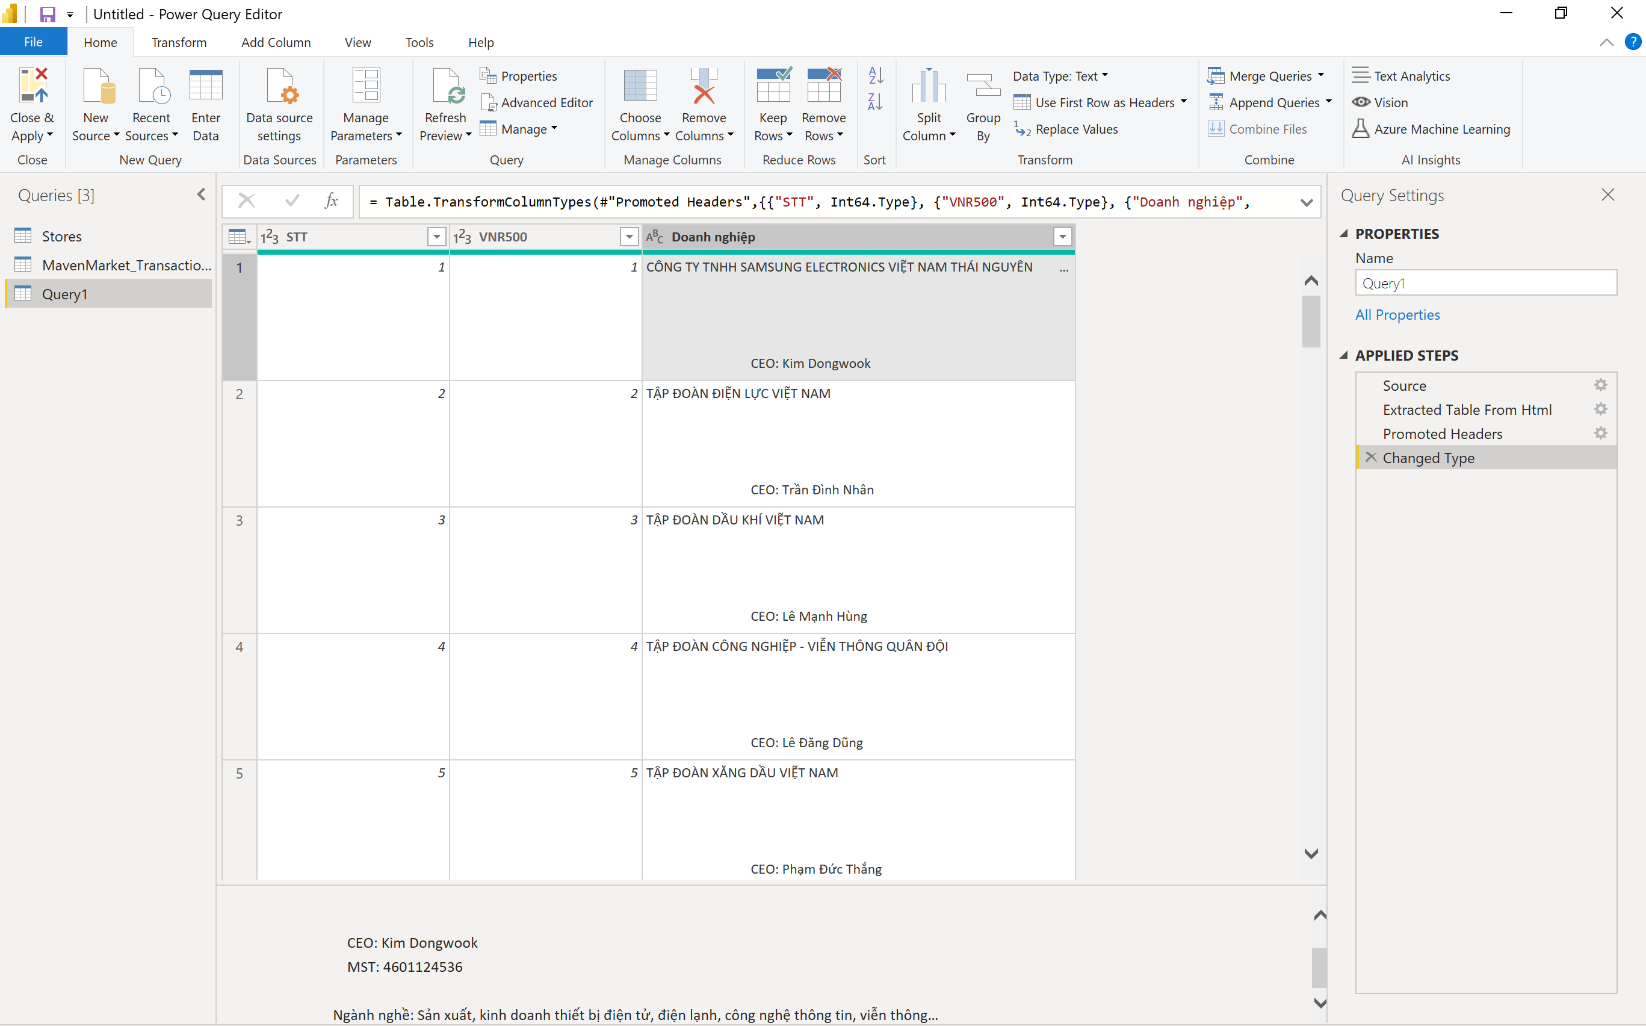This screenshot has height=1026, width=1646.
Task: Collapse the ribbon
Action: pos(1606,42)
